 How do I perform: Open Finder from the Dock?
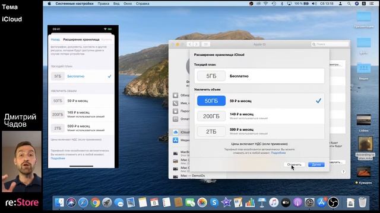pyautogui.click(x=59, y=202)
